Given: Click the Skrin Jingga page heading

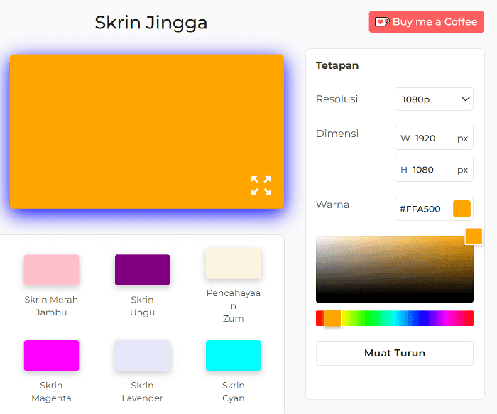Looking at the screenshot, I should coord(151,23).
